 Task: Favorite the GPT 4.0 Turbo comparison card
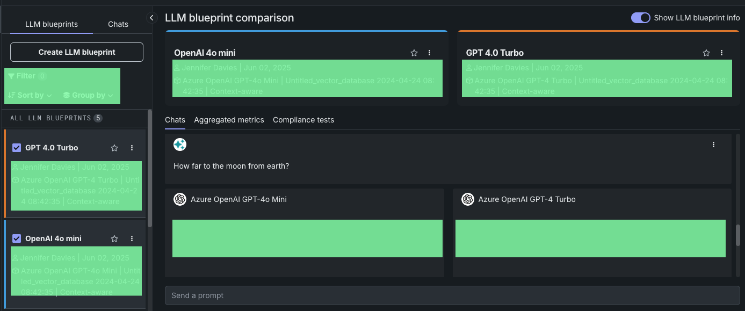[706, 53]
